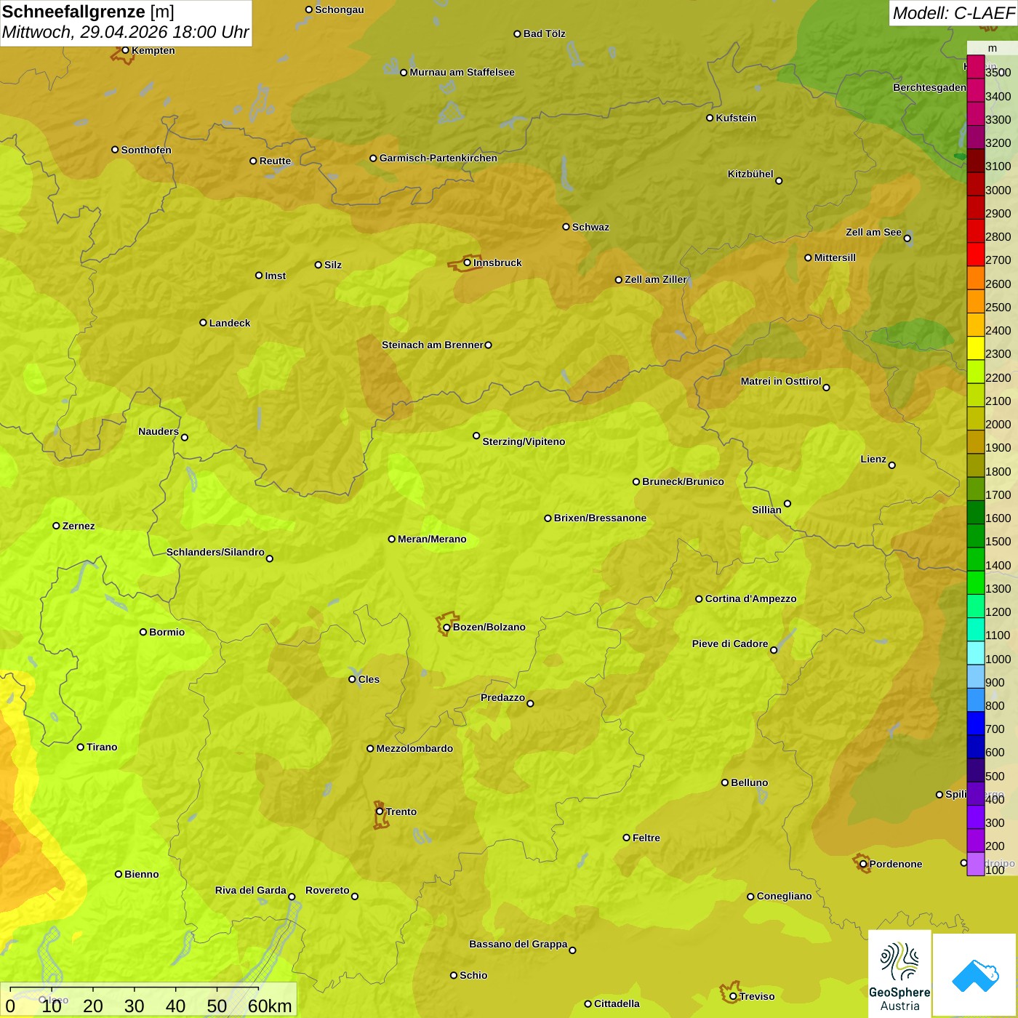Click the Rovereto label

click(x=327, y=890)
